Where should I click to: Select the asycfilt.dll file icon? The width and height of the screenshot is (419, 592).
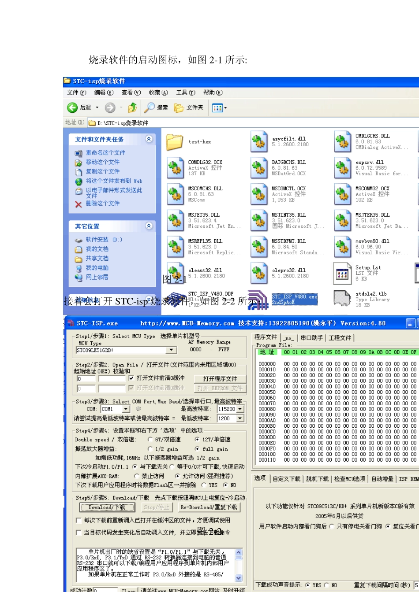[x=258, y=142]
